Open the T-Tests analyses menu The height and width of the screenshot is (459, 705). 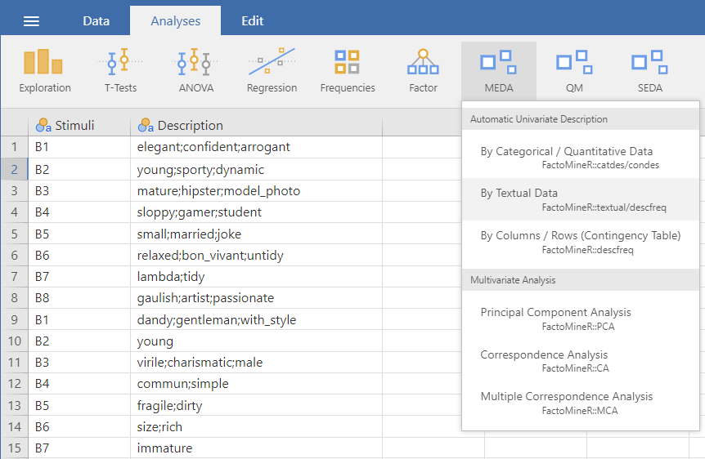pos(120,71)
